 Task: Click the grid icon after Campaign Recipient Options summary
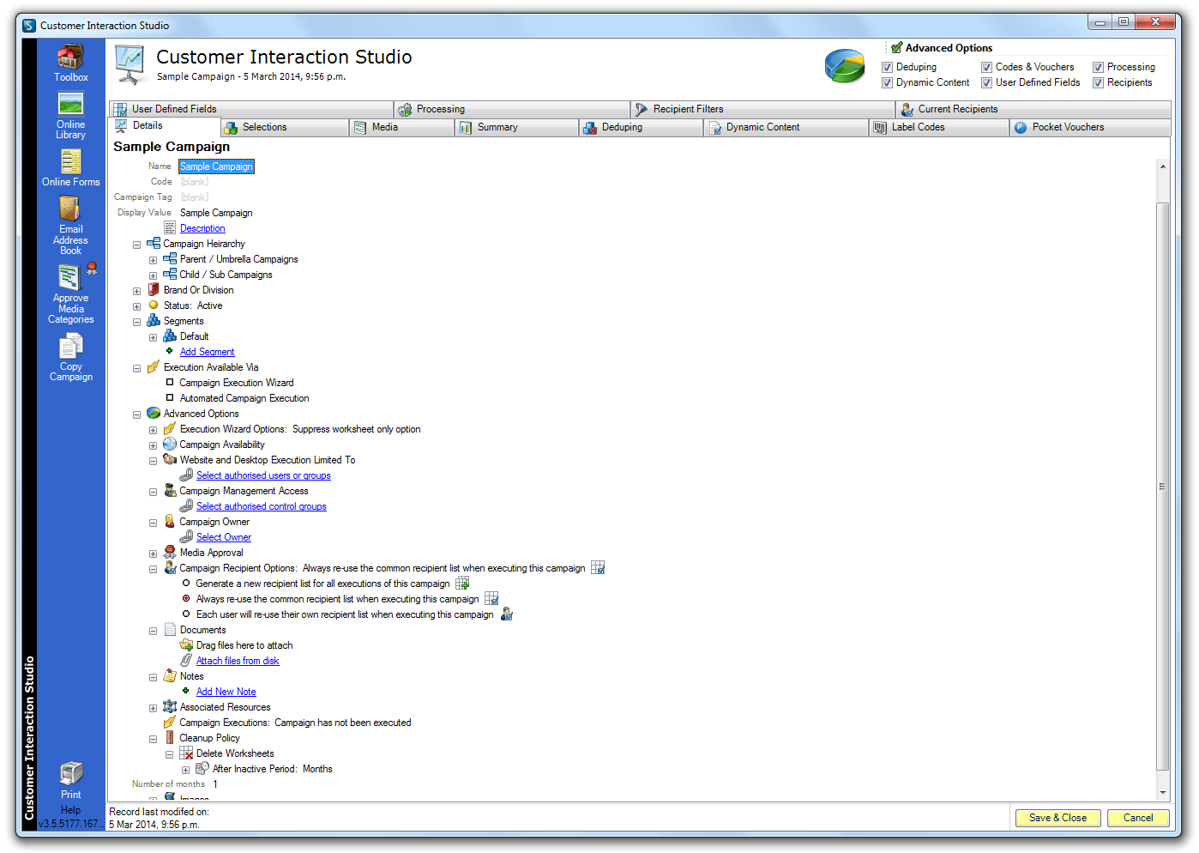point(598,568)
